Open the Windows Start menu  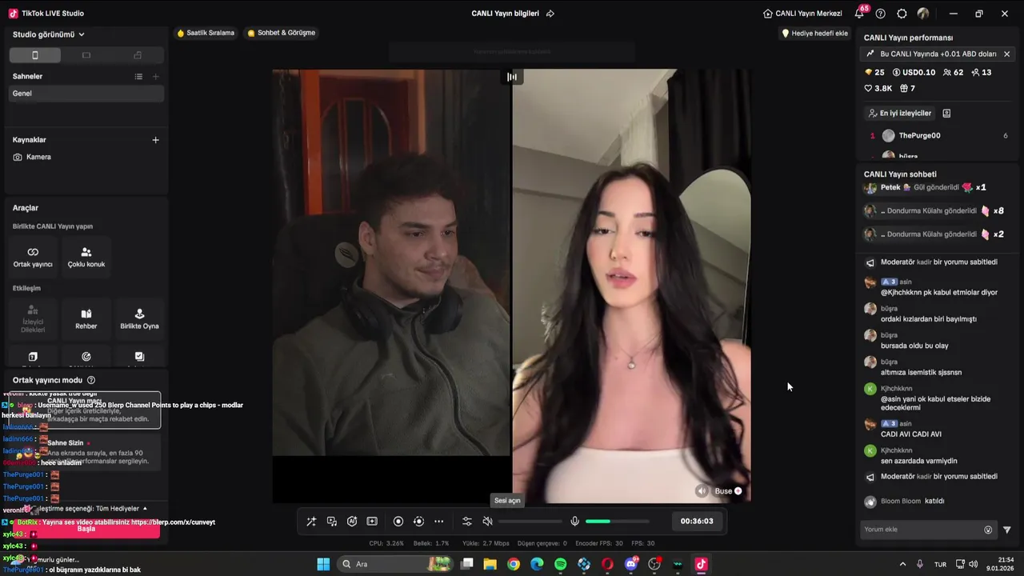click(323, 564)
